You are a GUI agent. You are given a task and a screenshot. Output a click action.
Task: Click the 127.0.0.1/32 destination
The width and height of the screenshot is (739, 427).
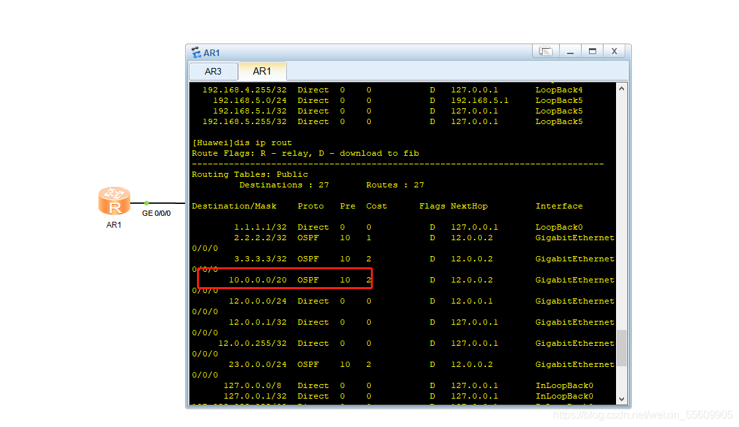[255, 396]
